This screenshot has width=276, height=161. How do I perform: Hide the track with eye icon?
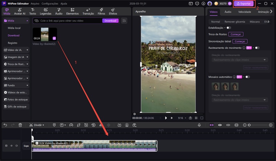tap(11, 146)
